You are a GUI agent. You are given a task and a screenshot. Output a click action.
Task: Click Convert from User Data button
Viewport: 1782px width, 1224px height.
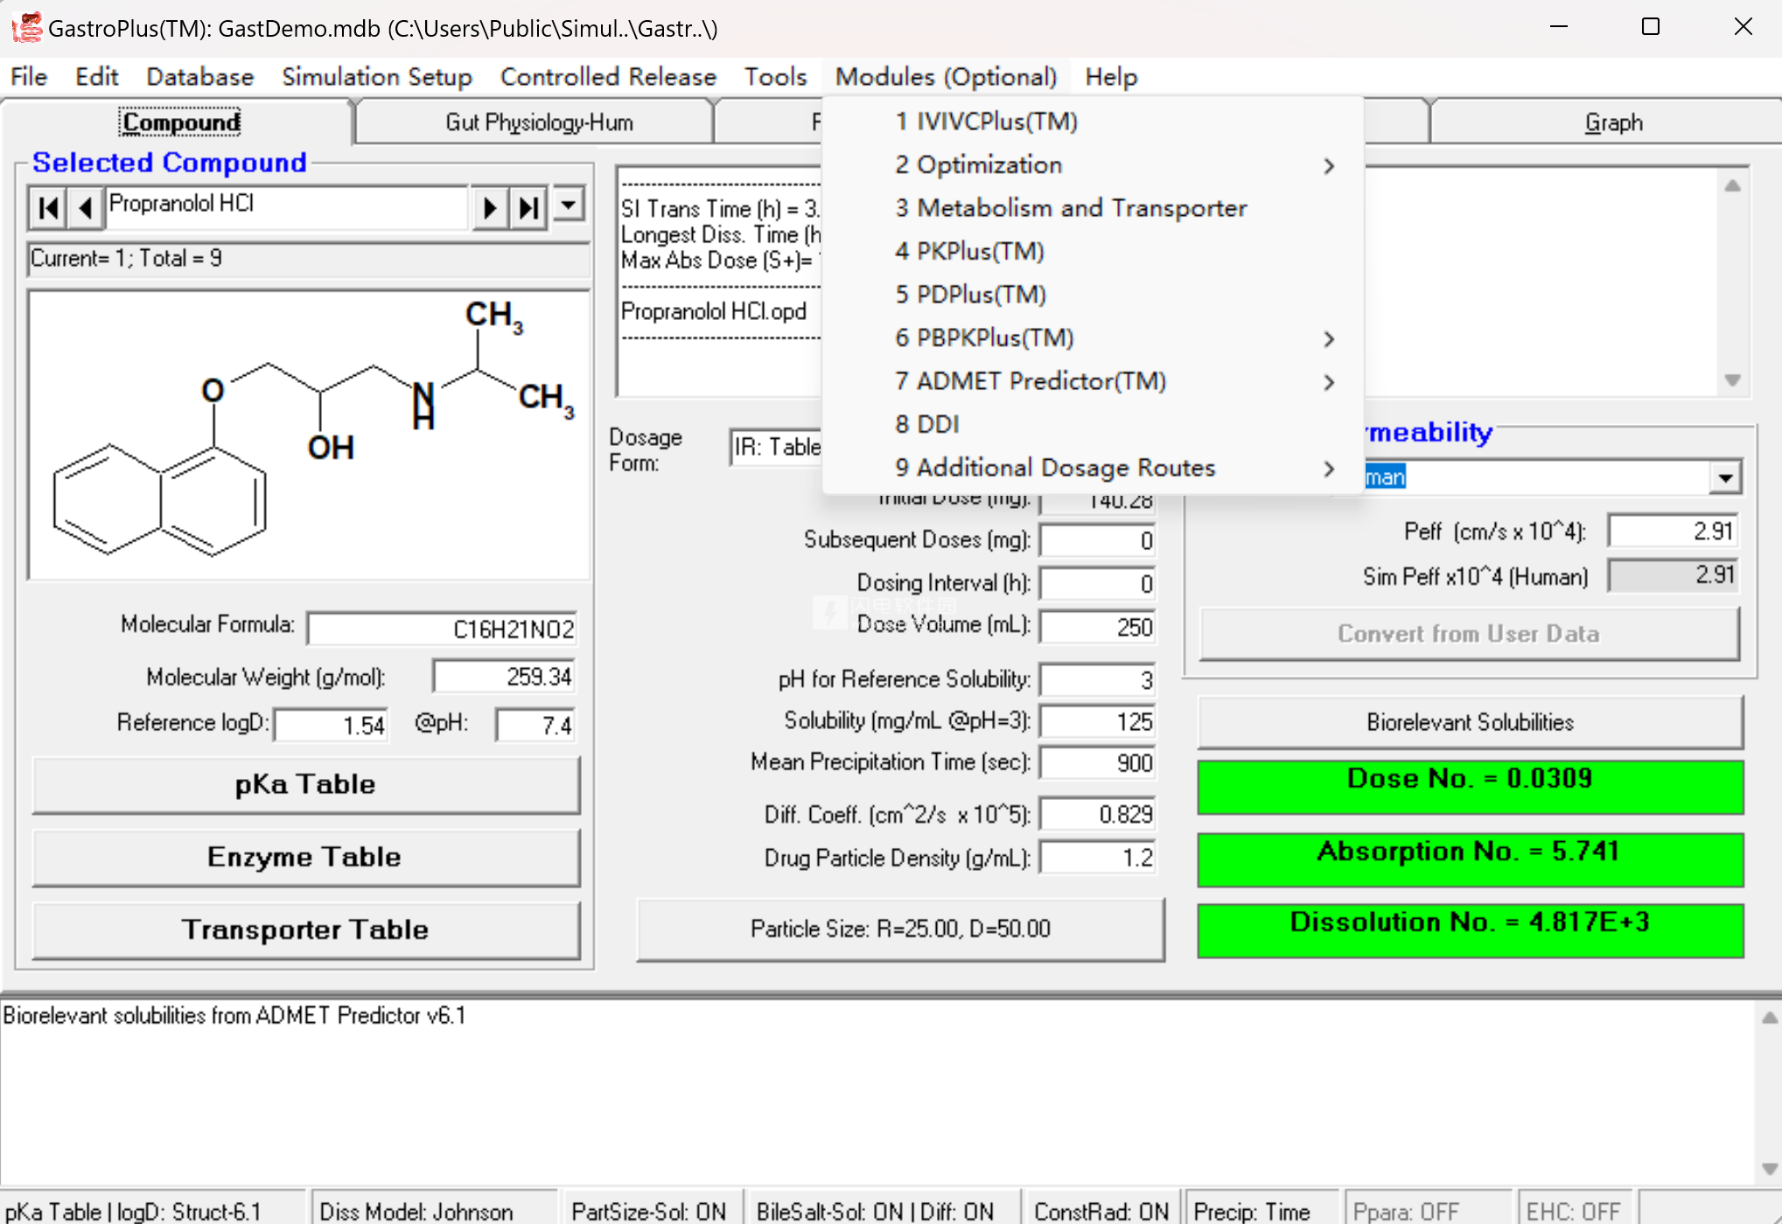[x=1469, y=634]
